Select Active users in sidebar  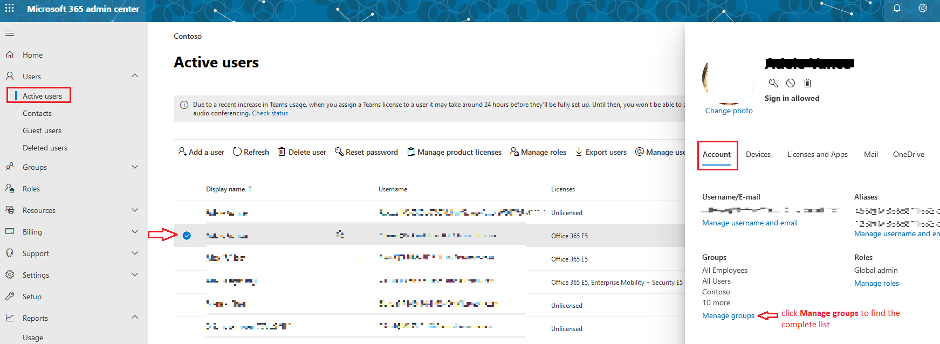42,96
